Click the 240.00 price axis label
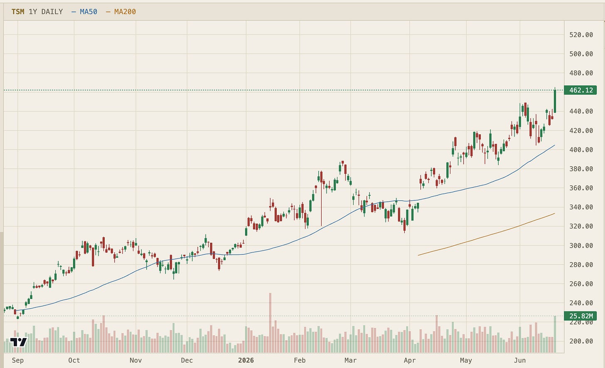This screenshot has width=605, height=368. point(581,303)
